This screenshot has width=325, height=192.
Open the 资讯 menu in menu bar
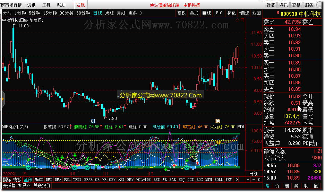tap(31, 5)
